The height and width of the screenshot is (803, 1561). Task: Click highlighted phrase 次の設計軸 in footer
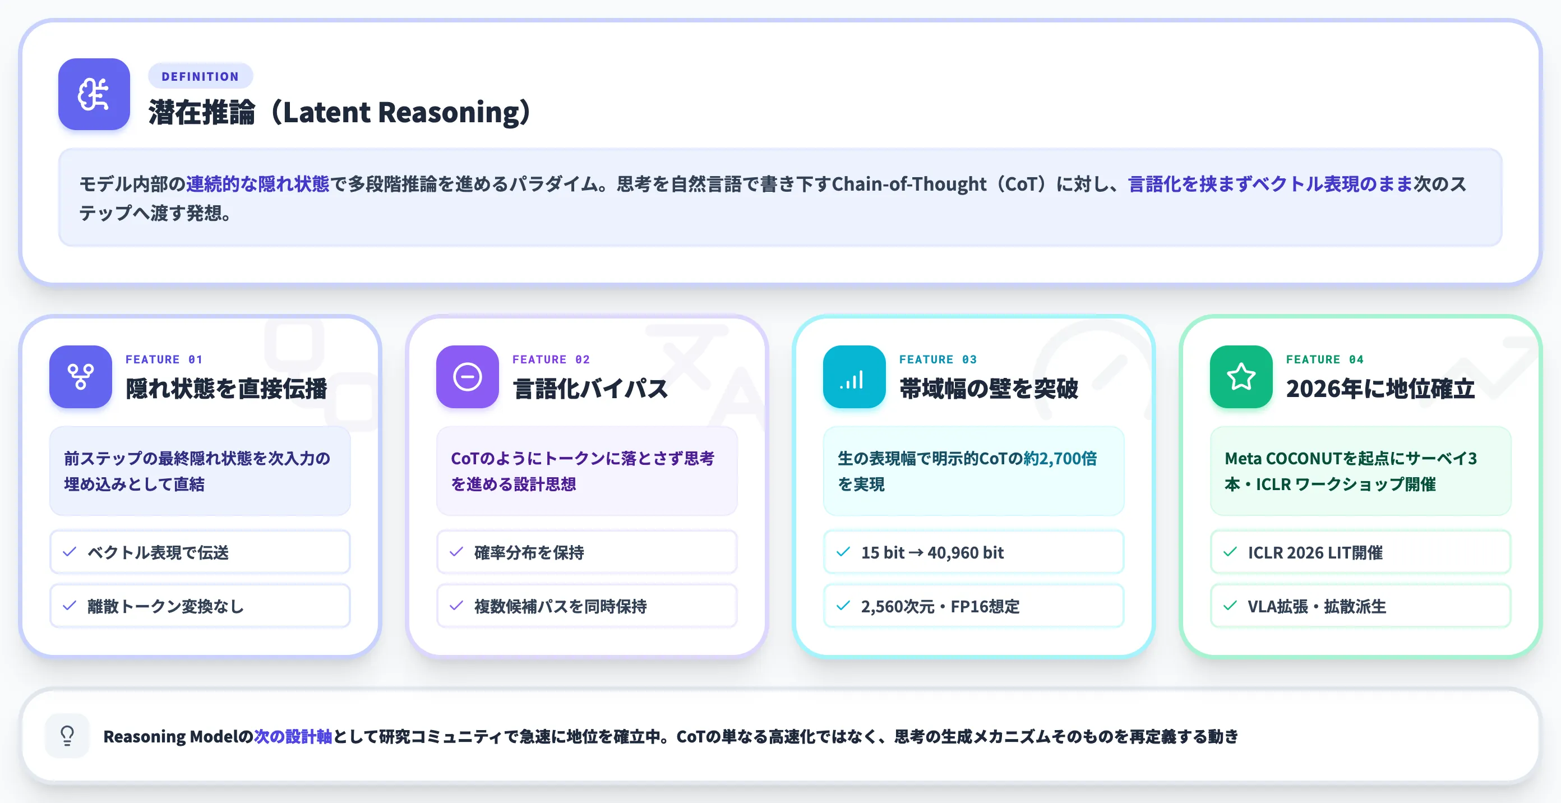[x=293, y=736]
